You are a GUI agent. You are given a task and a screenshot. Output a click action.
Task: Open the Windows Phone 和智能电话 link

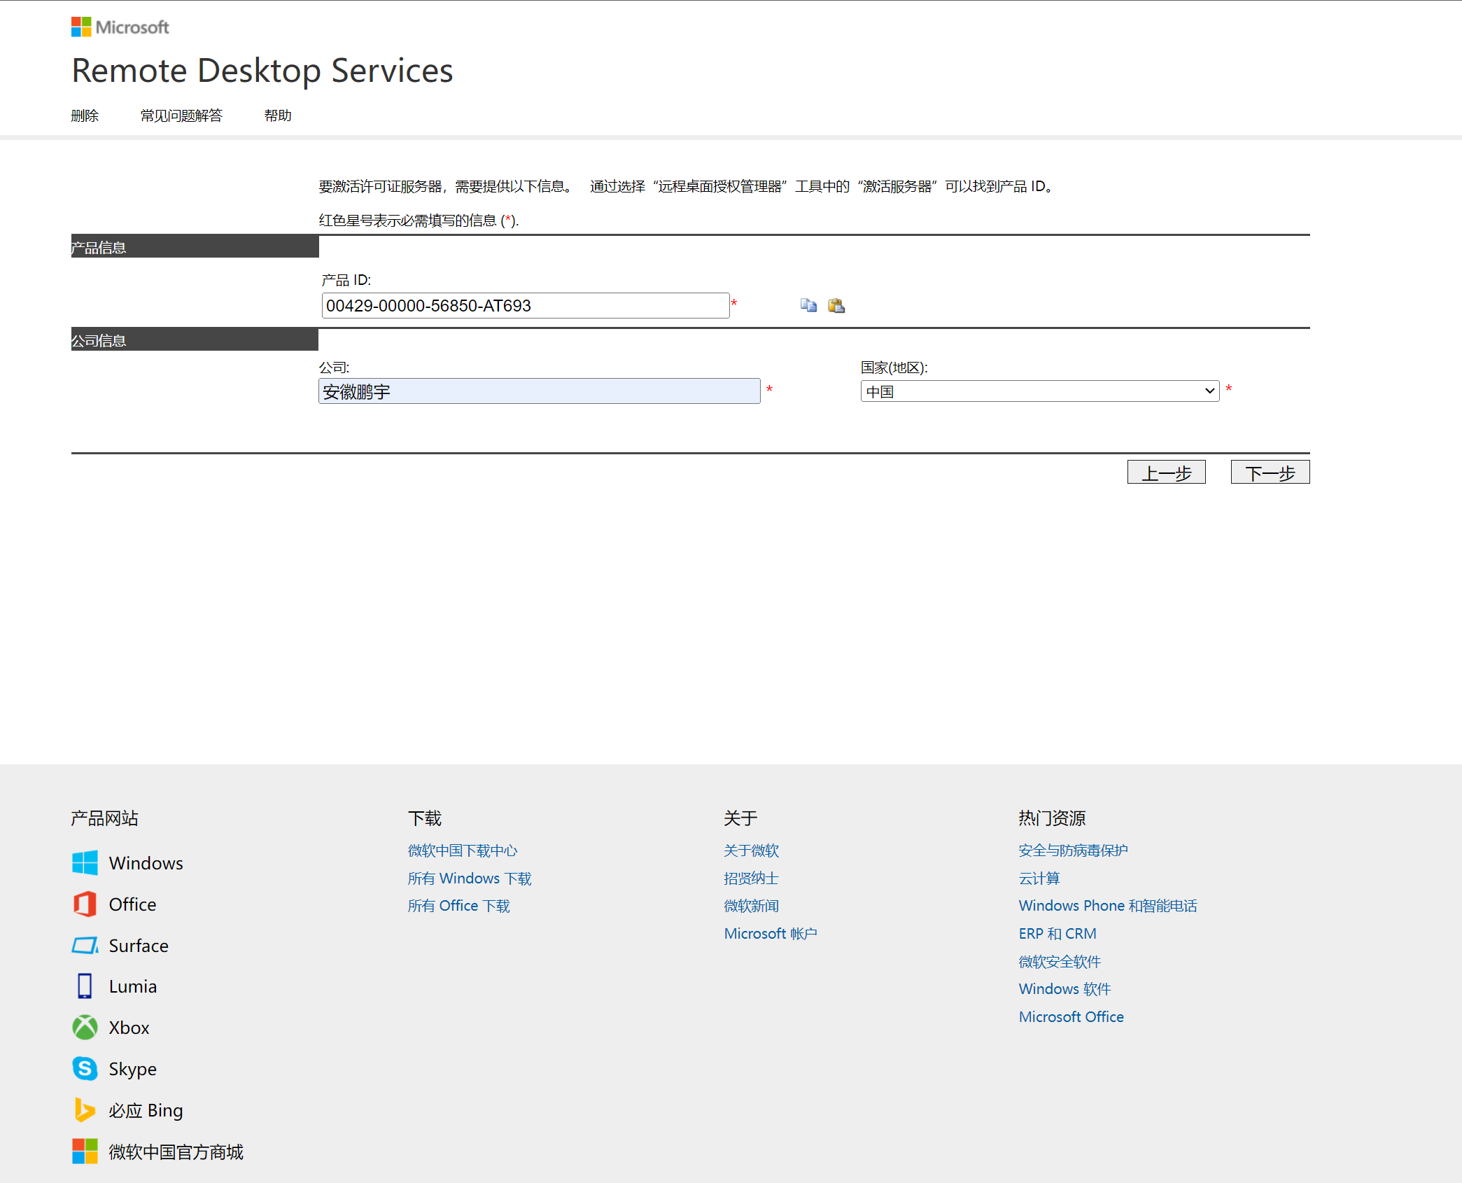coord(1108,906)
